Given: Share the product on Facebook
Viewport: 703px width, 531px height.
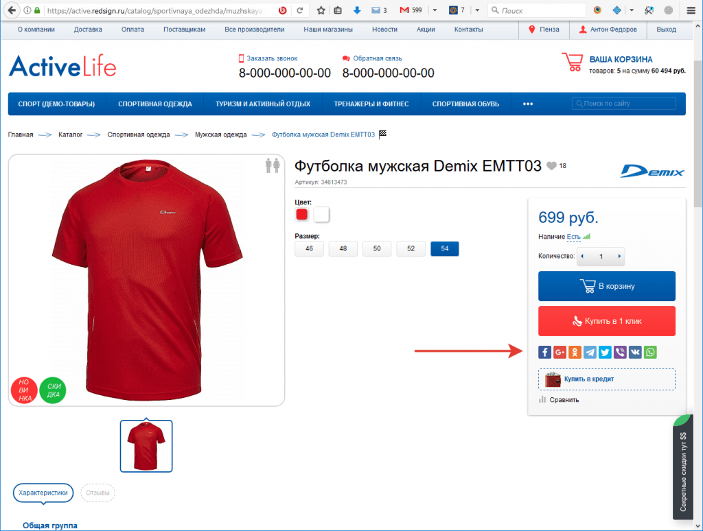Looking at the screenshot, I should pos(544,352).
